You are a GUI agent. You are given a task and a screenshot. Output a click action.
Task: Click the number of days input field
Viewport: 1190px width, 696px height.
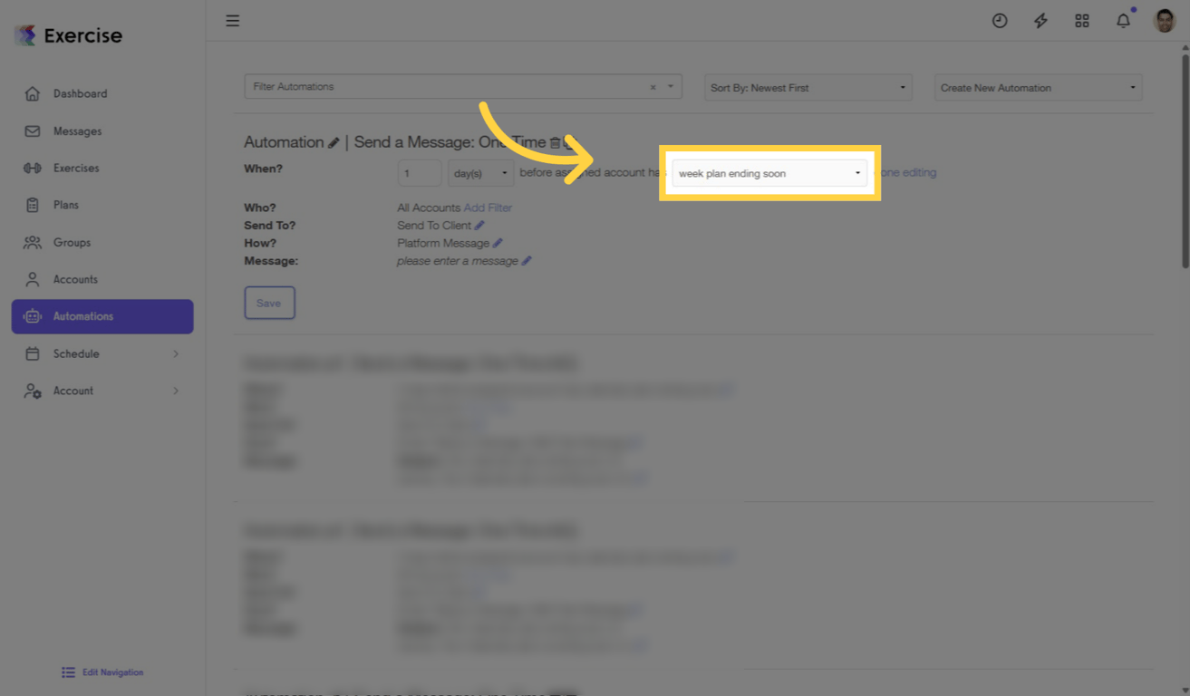(x=420, y=173)
